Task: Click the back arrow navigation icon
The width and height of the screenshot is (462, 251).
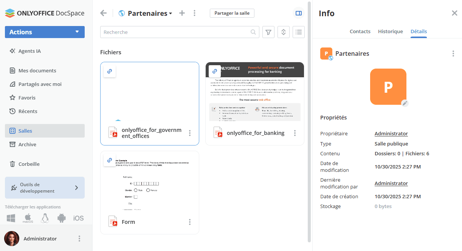Action: (104, 13)
